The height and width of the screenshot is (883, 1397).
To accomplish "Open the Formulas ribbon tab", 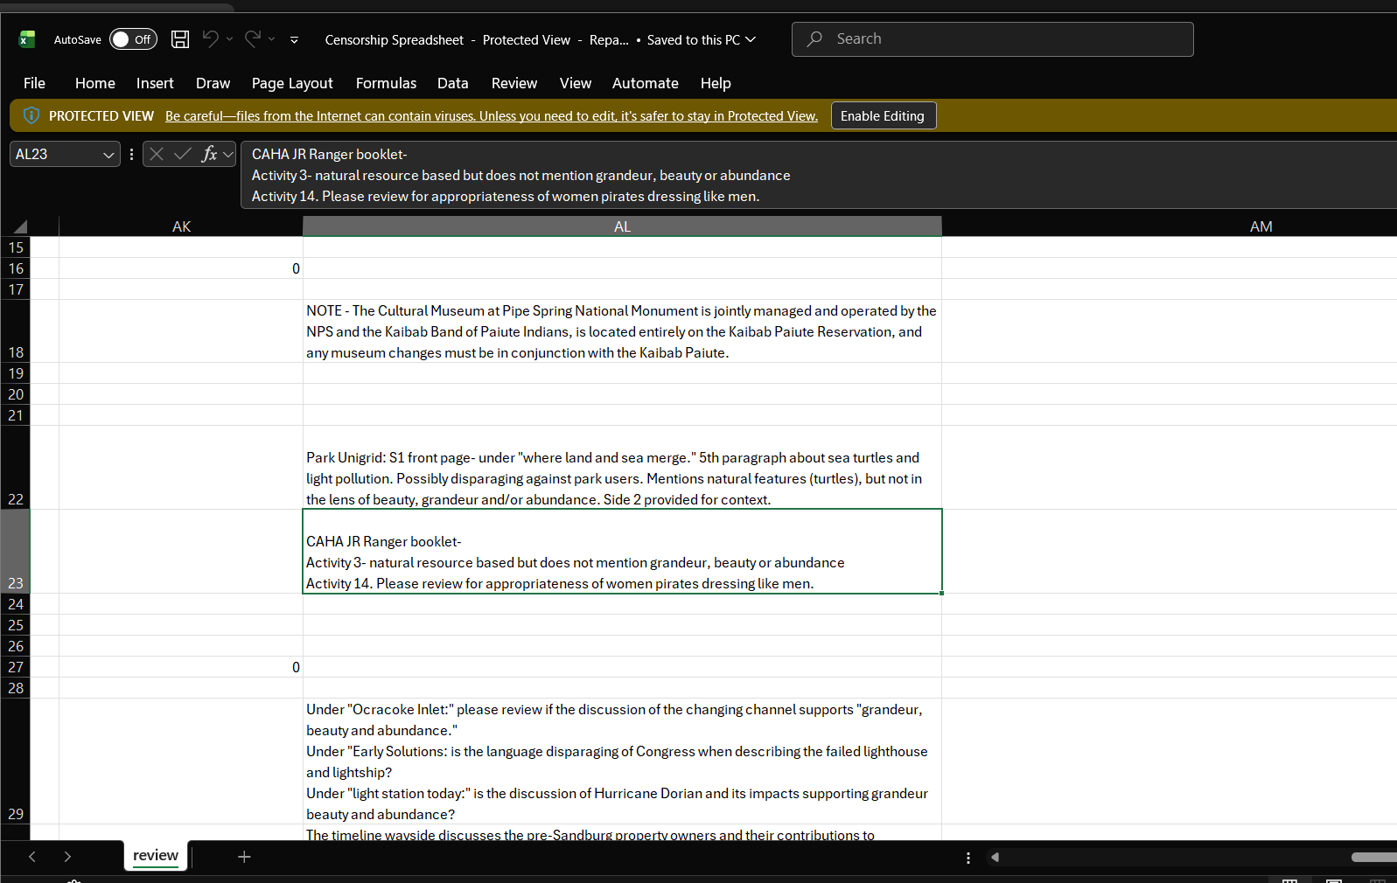I will pyautogui.click(x=386, y=83).
